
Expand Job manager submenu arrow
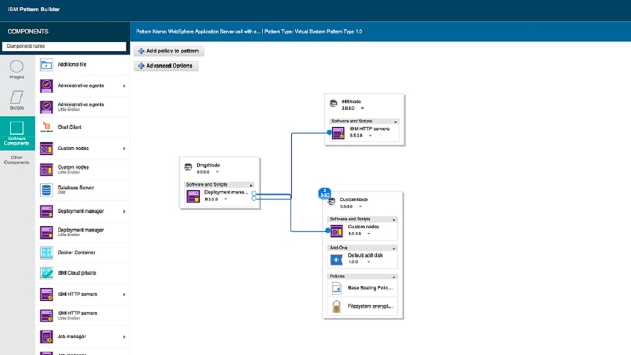pos(124,337)
